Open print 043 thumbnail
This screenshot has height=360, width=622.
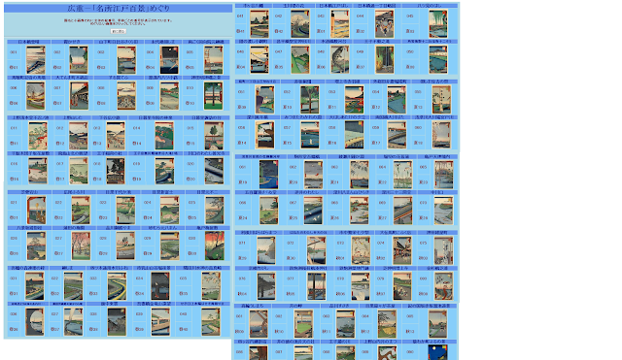340,23
